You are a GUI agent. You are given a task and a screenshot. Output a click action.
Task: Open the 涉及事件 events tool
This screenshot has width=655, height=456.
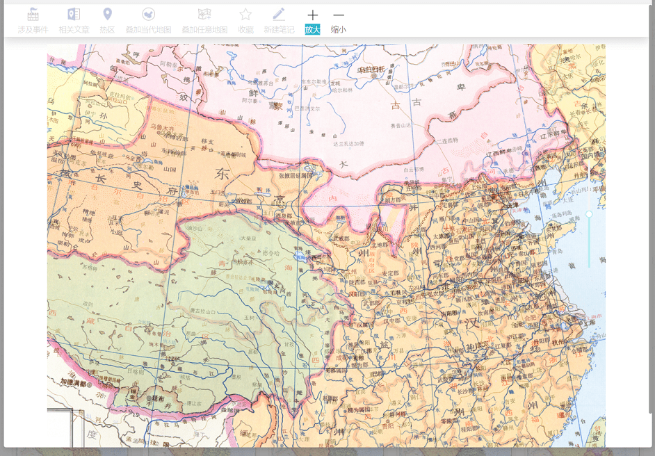pos(33,21)
